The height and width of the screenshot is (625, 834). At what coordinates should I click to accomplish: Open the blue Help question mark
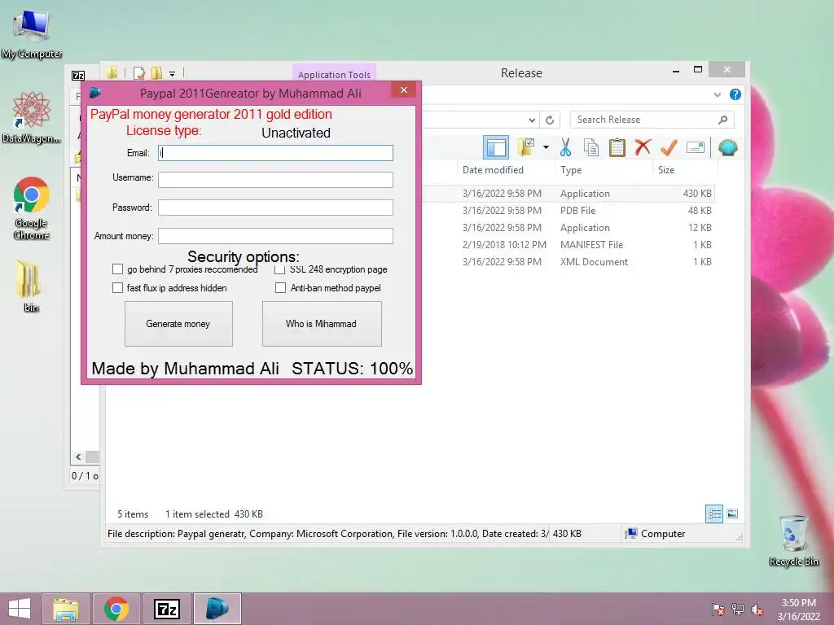pos(735,94)
